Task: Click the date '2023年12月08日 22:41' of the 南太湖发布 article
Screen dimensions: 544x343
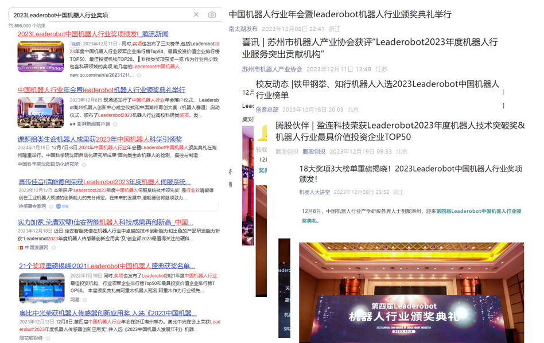Action: click(293, 29)
